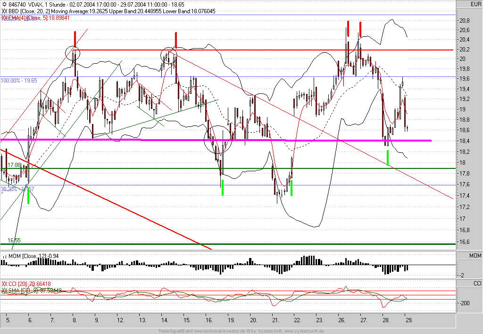Click the 17.88 green level label

pos(14,165)
